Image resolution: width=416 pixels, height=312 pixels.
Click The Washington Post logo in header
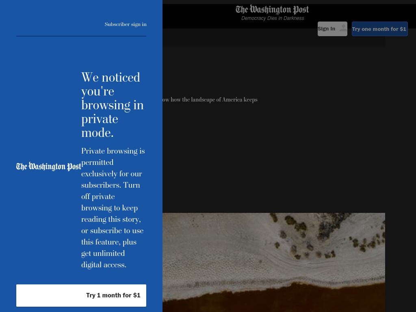pyautogui.click(x=272, y=10)
